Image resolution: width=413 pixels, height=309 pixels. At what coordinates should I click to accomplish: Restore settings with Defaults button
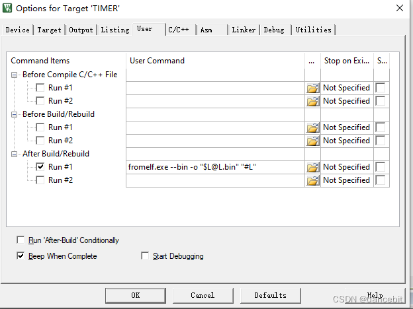(x=271, y=295)
